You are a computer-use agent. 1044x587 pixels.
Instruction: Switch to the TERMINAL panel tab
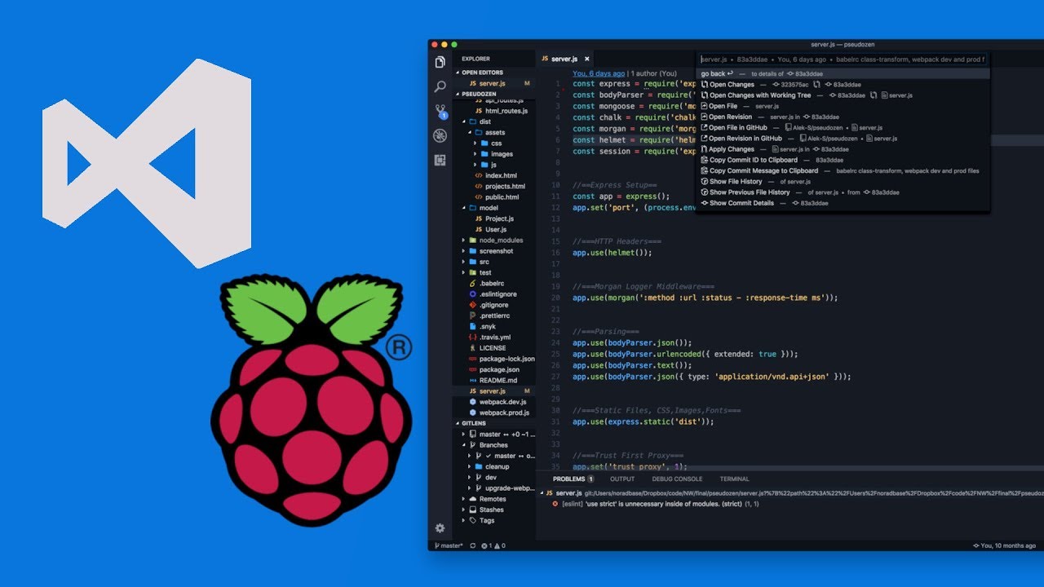(734, 479)
